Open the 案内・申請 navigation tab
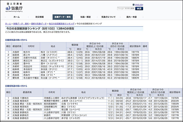Screen dimensions: 183x122 click(132, 17)
